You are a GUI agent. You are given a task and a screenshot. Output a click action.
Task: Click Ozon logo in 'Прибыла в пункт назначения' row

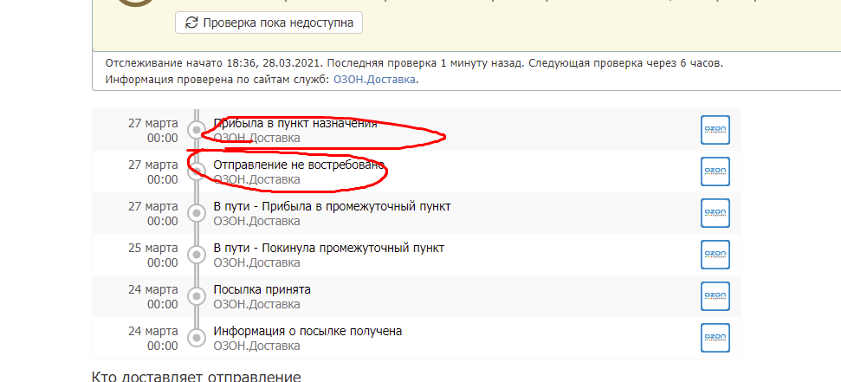tap(715, 130)
